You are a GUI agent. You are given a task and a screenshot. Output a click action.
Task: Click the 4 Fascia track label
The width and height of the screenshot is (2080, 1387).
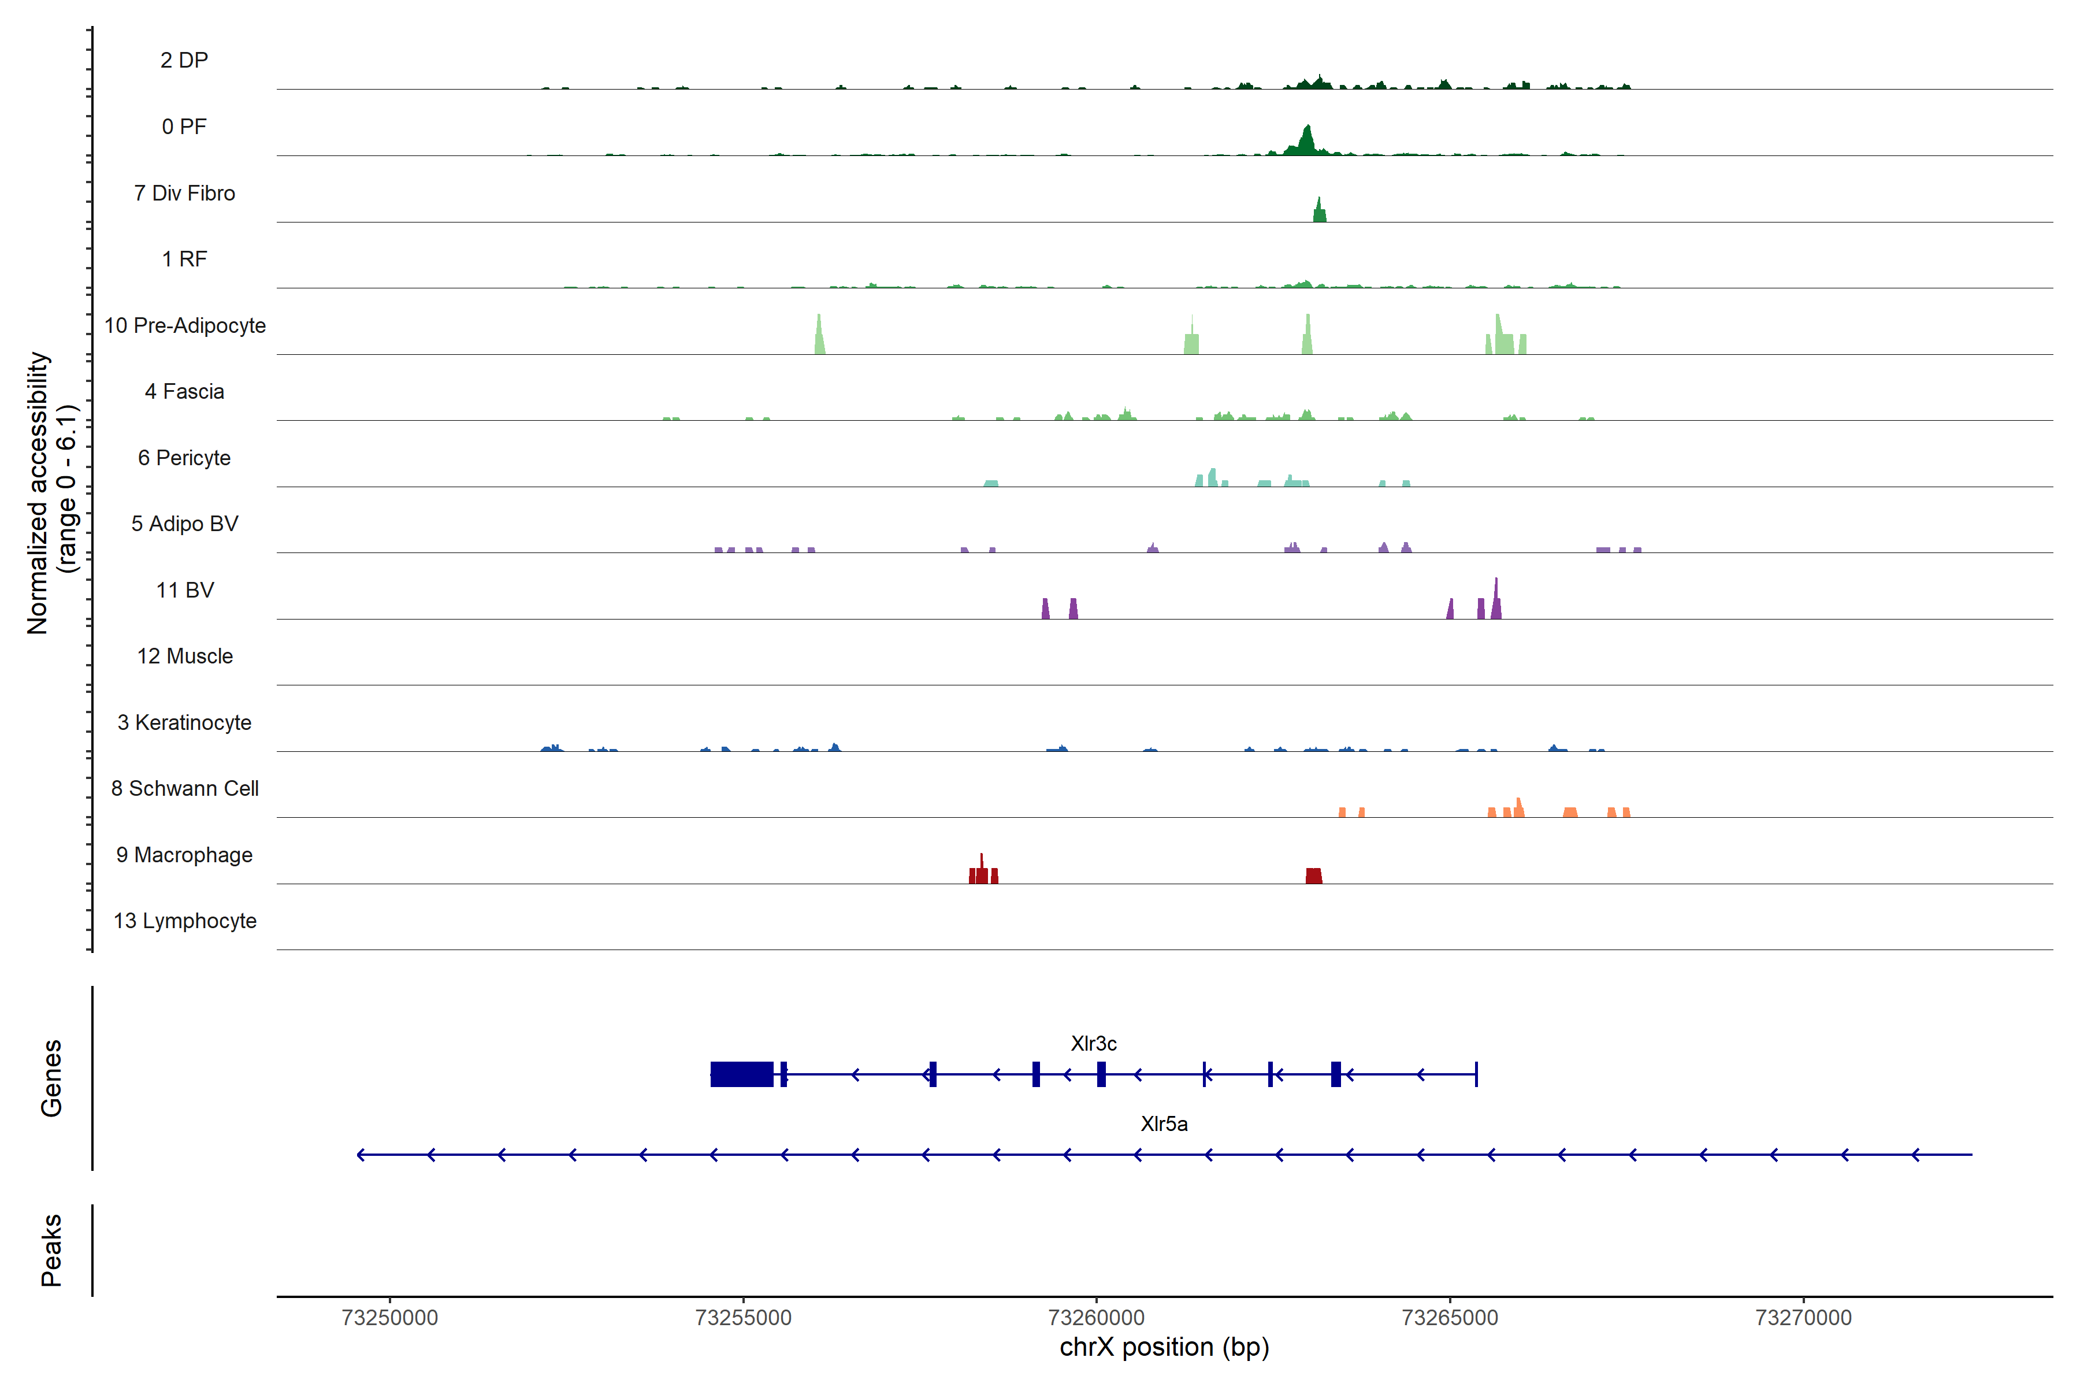click(184, 392)
